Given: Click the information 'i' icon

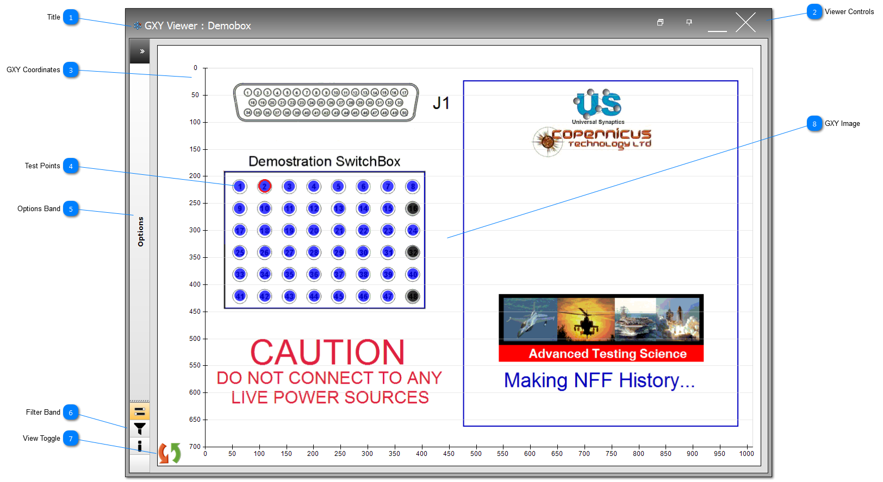Looking at the screenshot, I should [140, 446].
